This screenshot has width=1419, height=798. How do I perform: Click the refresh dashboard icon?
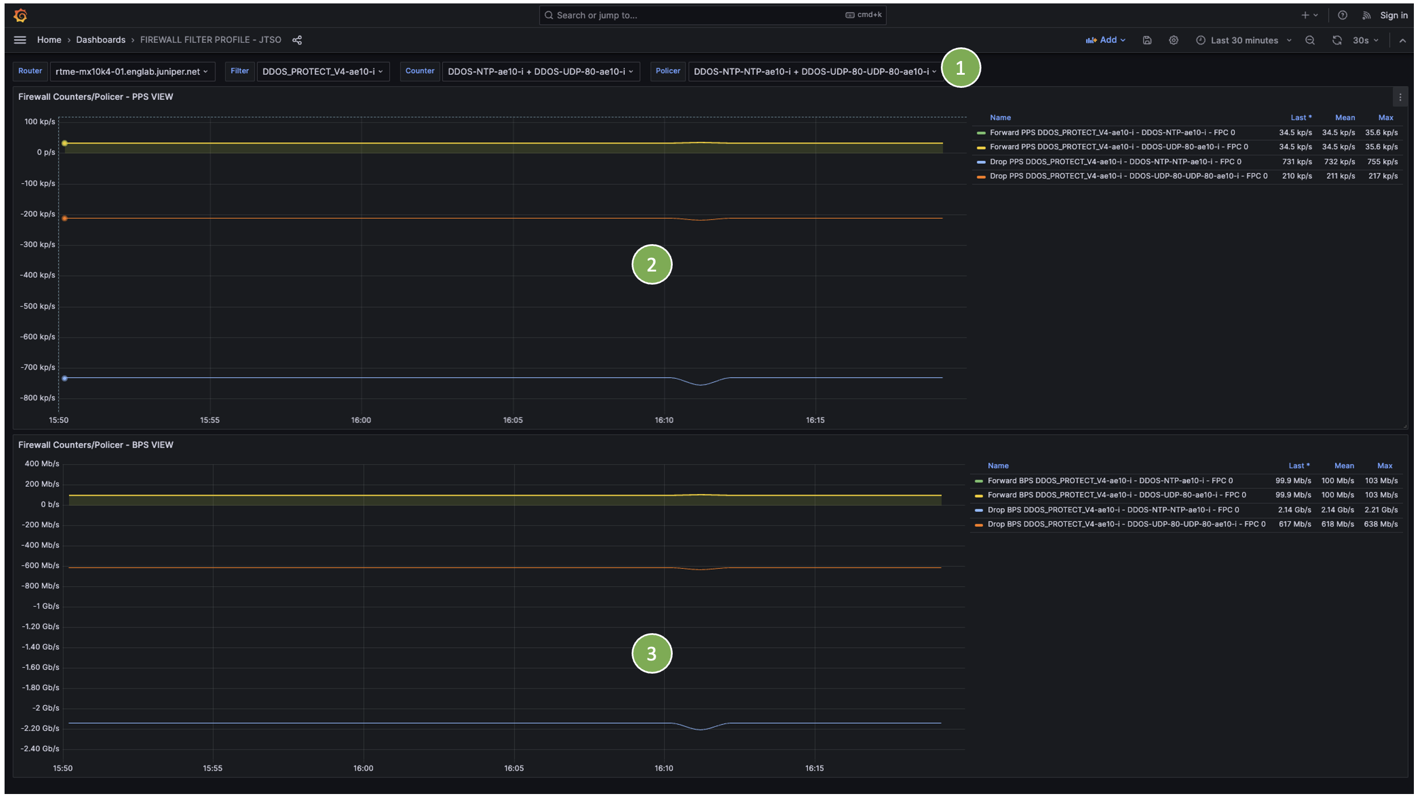(1337, 40)
